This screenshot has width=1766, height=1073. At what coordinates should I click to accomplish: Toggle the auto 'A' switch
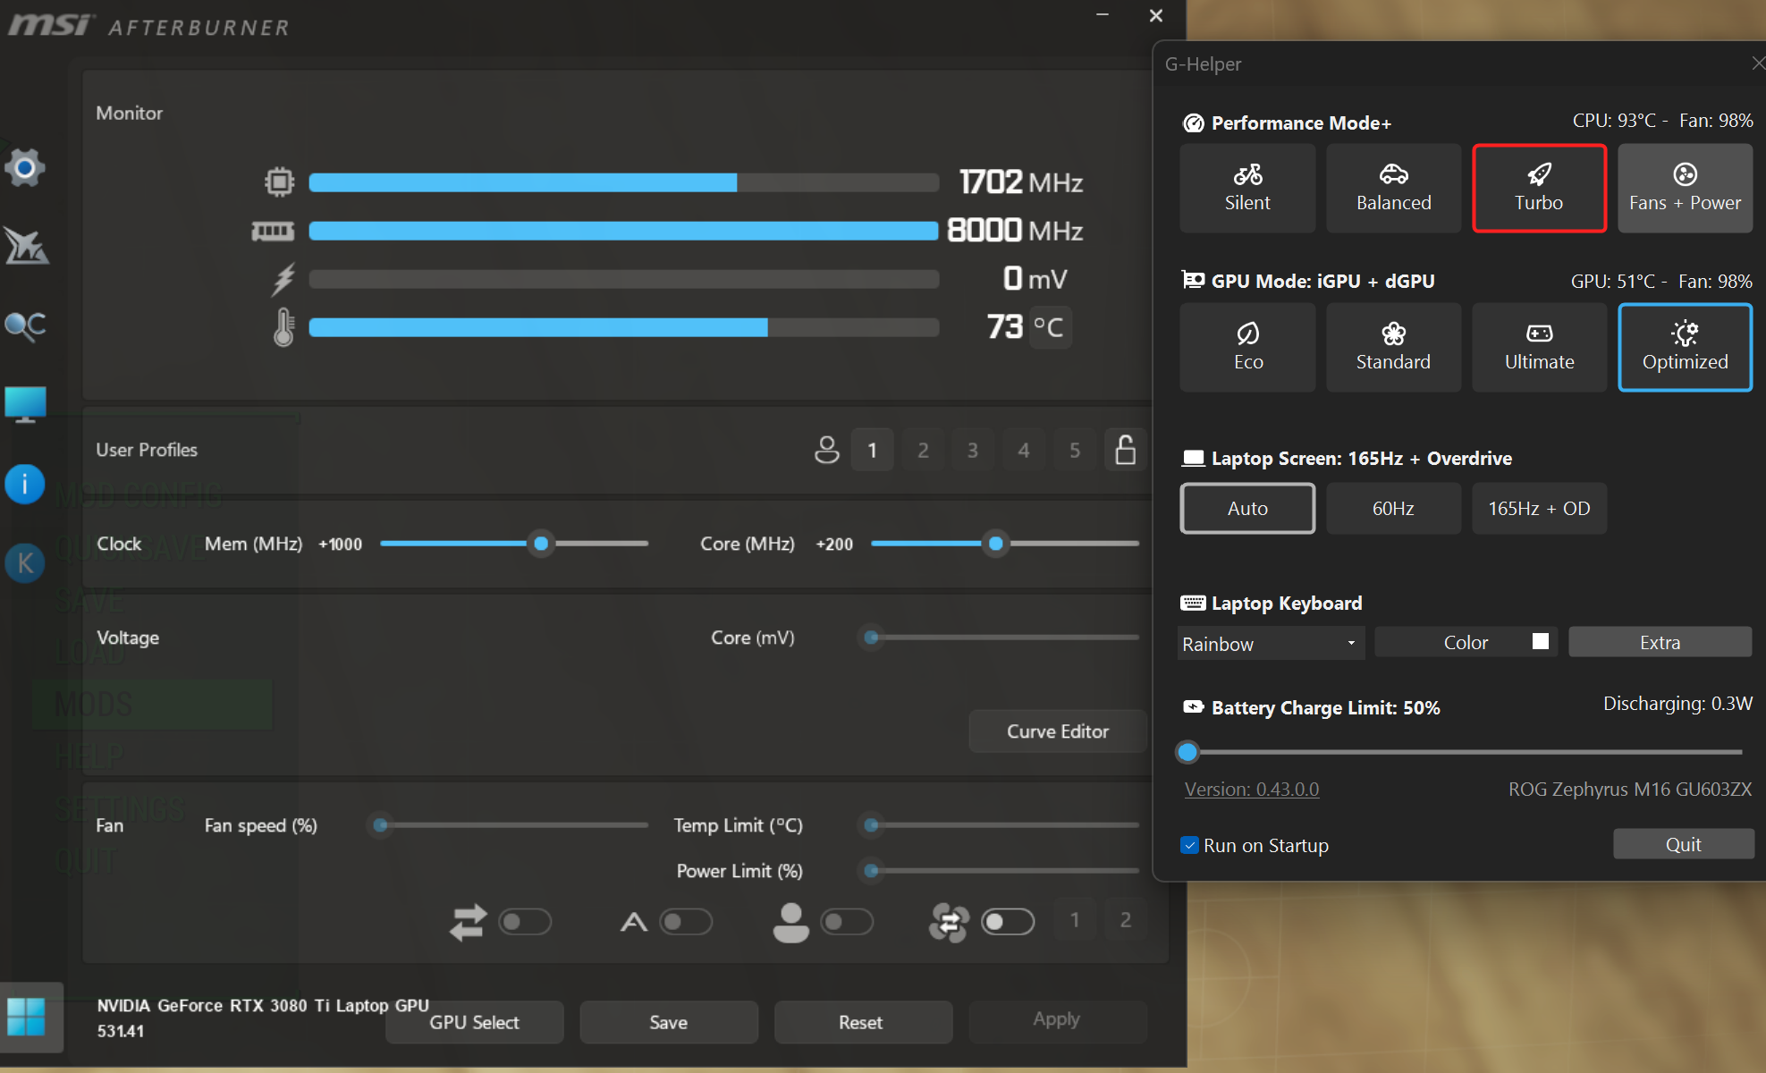point(686,922)
